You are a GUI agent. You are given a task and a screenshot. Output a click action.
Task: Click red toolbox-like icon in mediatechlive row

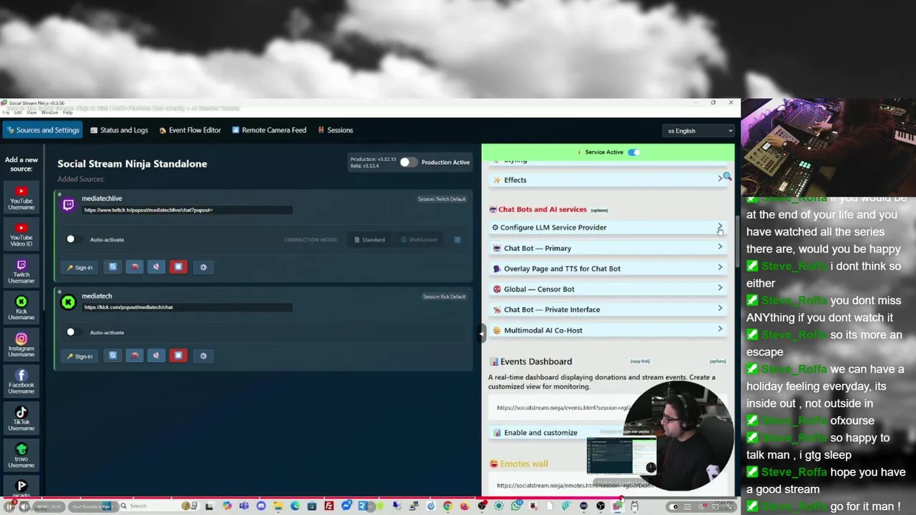[135, 267]
